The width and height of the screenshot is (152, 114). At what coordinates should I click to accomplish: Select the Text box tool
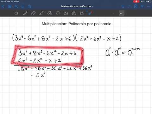coord(82,13)
